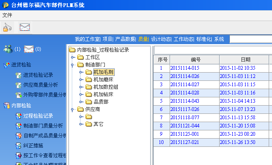
Task: Expand the 机加数控组 tree node
Action: tap(80, 87)
